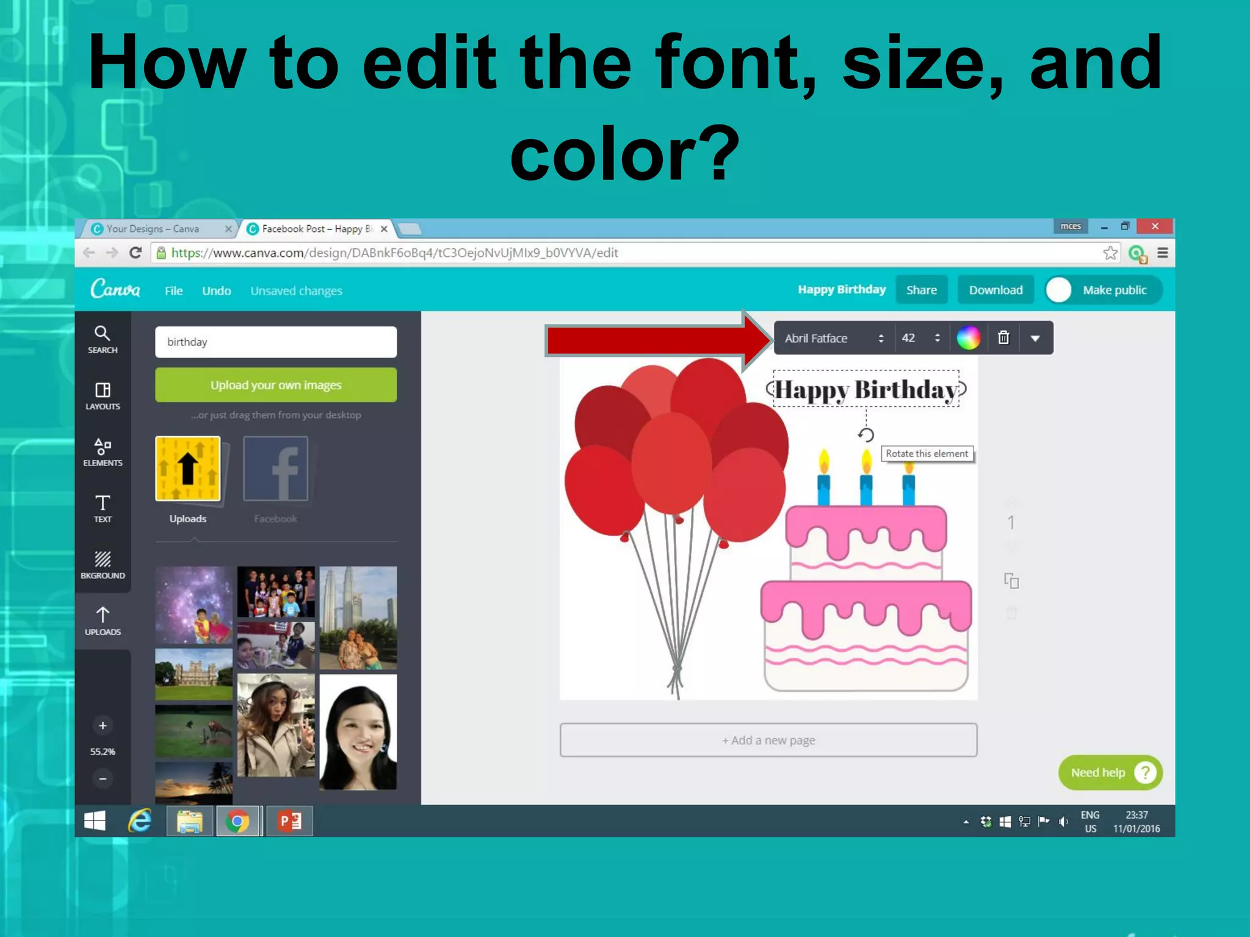Viewport: 1250px width, 937px height.
Task: Bookmark page with the star icon
Action: tap(1110, 253)
